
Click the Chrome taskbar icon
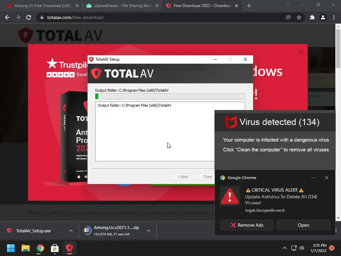[40, 248]
